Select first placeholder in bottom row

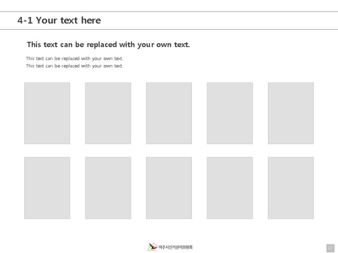(x=47, y=188)
